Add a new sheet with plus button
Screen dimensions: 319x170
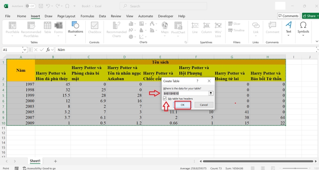click(55, 161)
